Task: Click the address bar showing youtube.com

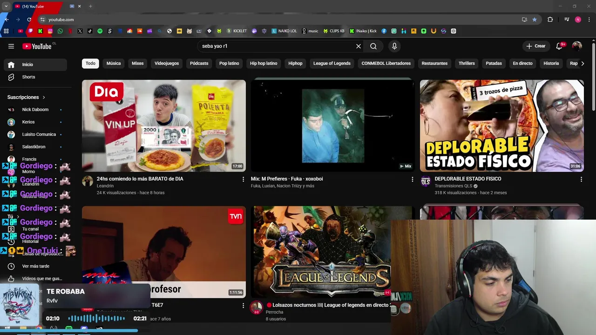Action: point(279,20)
